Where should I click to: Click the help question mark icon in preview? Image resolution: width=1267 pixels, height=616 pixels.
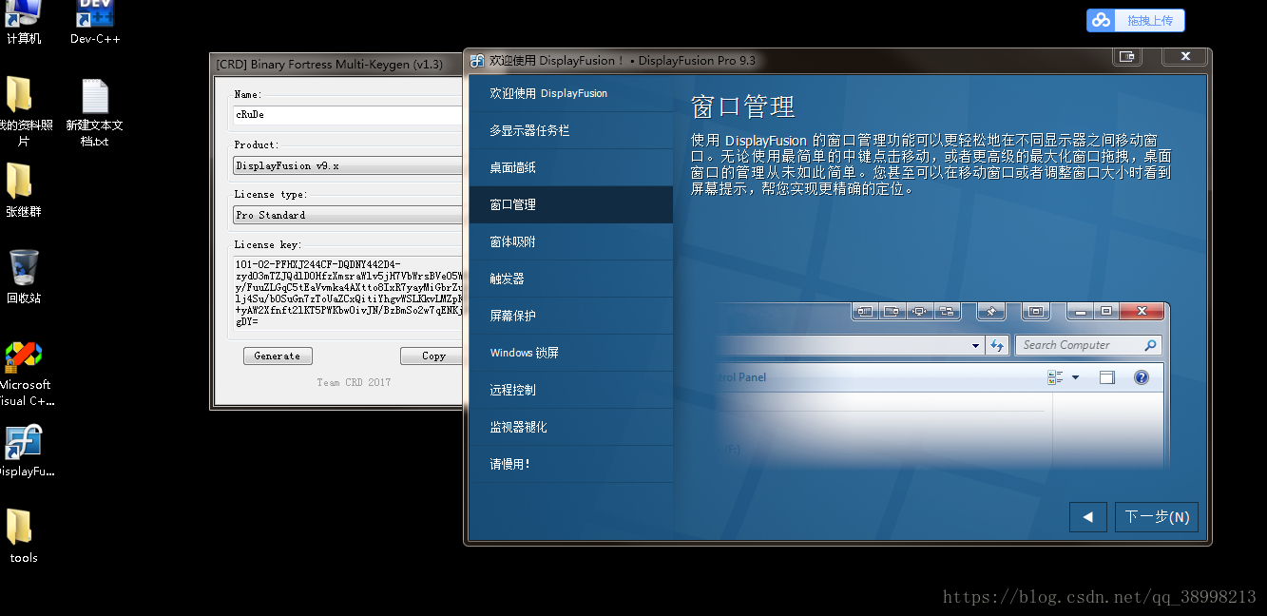[1142, 377]
